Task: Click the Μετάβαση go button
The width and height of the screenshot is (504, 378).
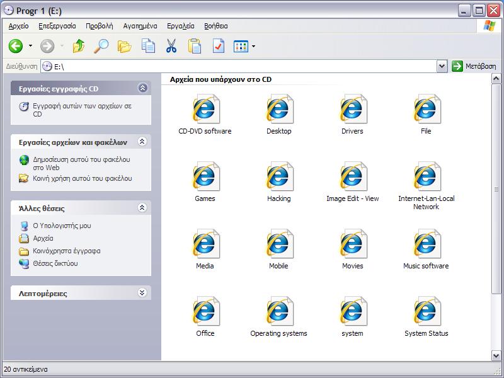Action: pyautogui.click(x=474, y=66)
